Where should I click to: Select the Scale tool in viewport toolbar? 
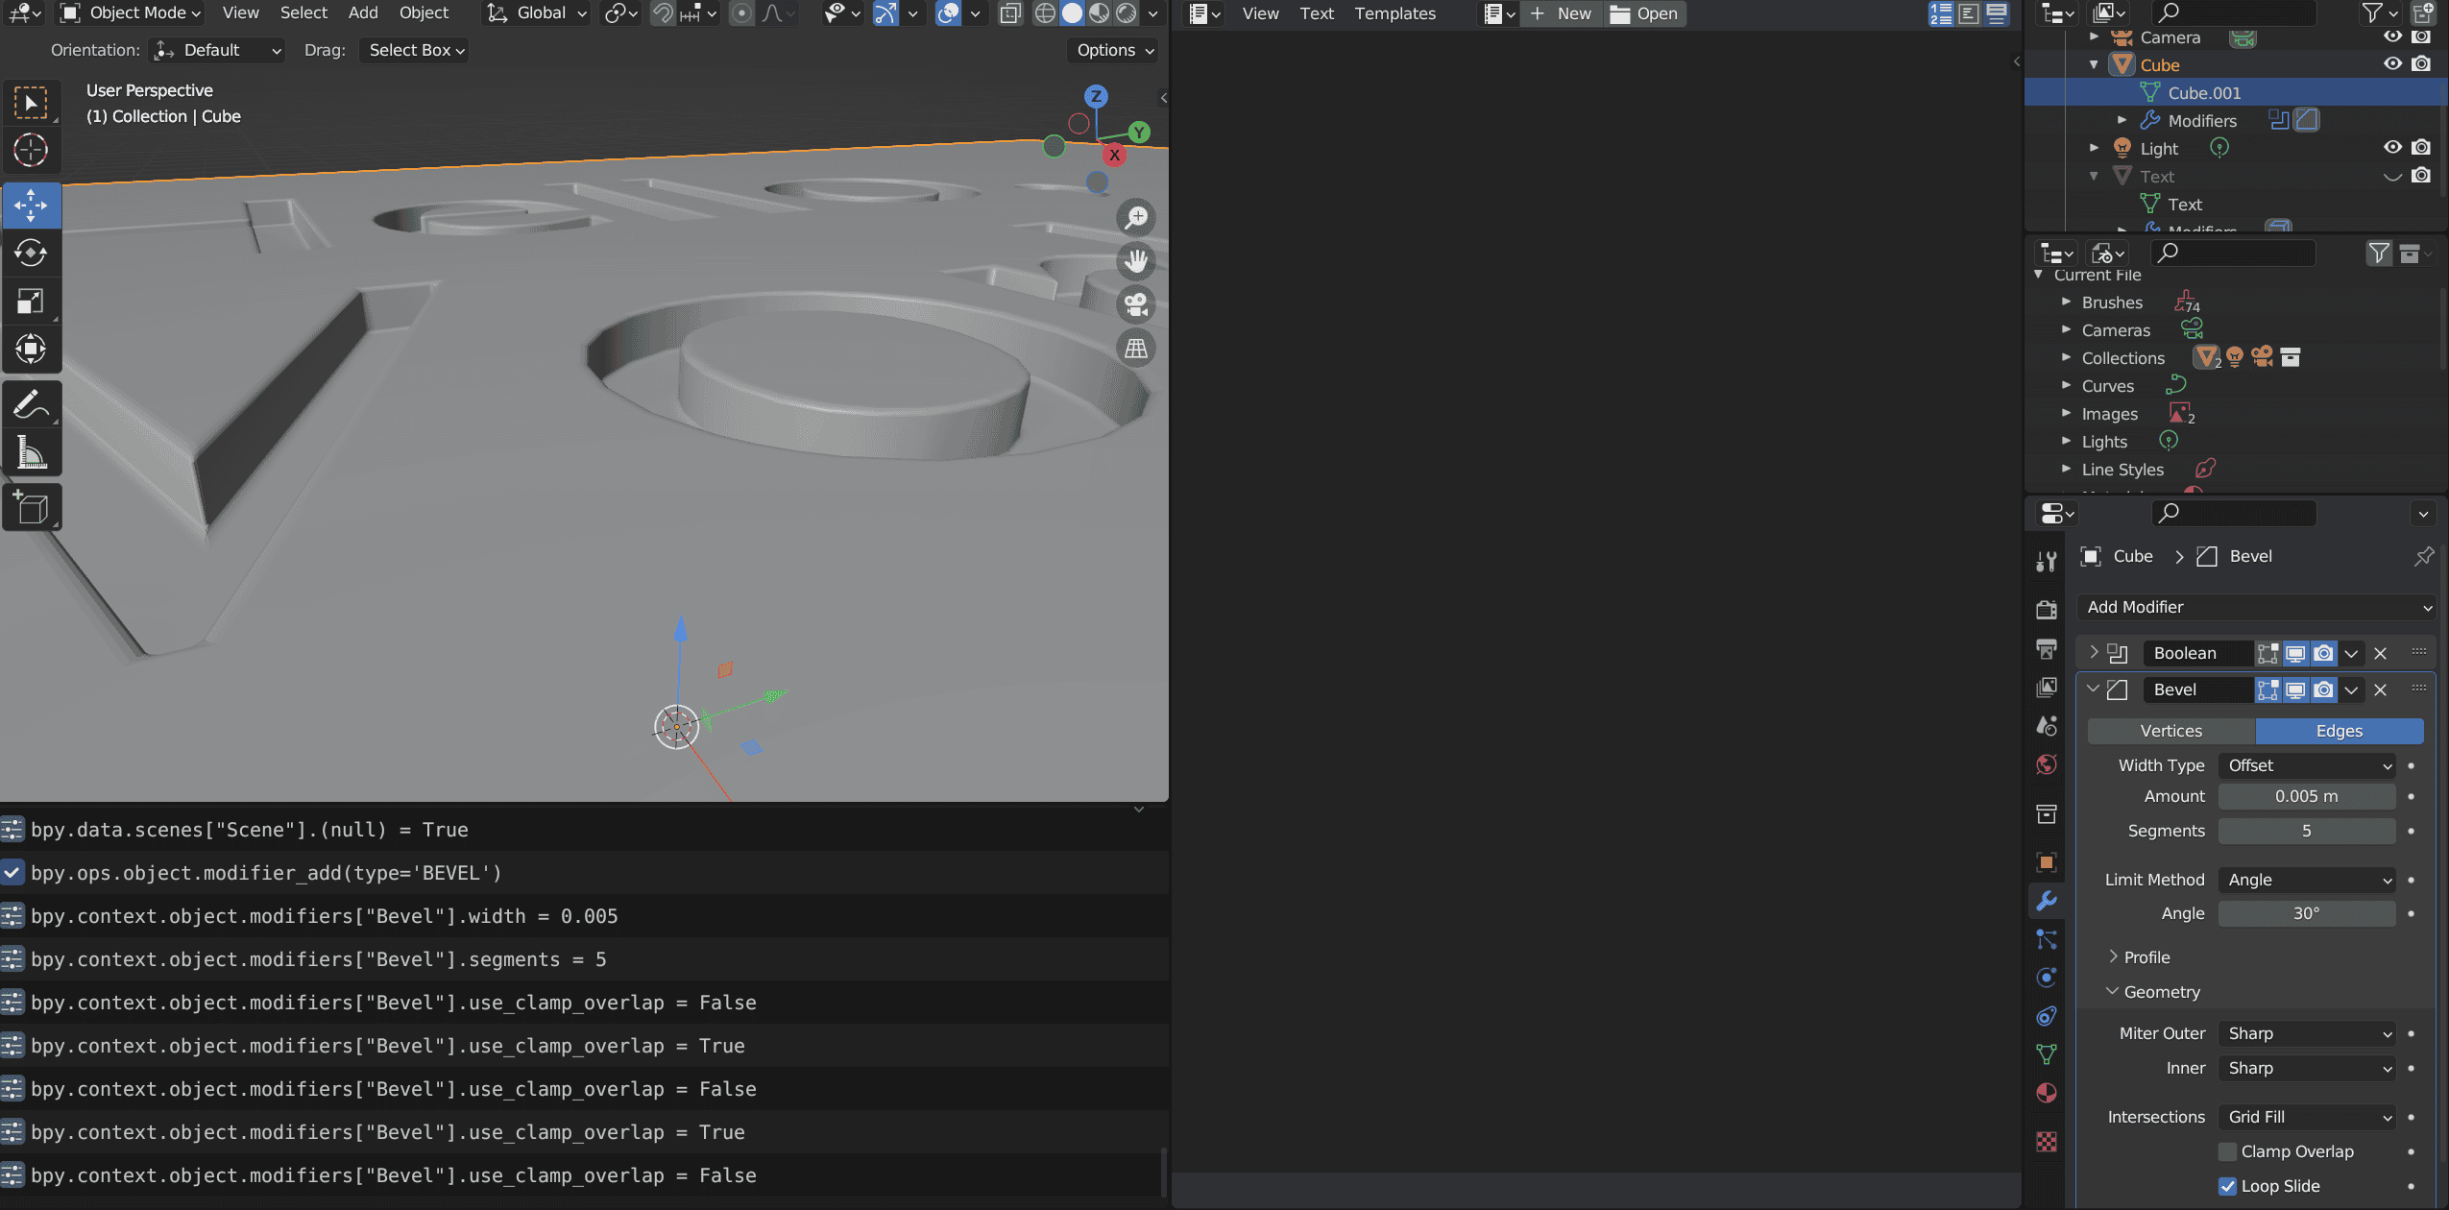[31, 301]
